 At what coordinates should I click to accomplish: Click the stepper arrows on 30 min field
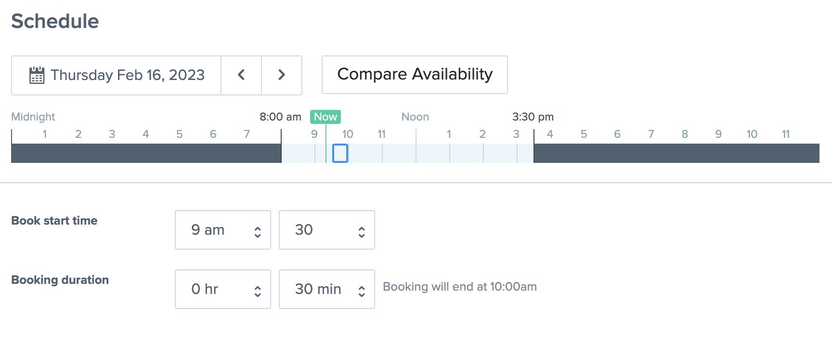click(362, 291)
